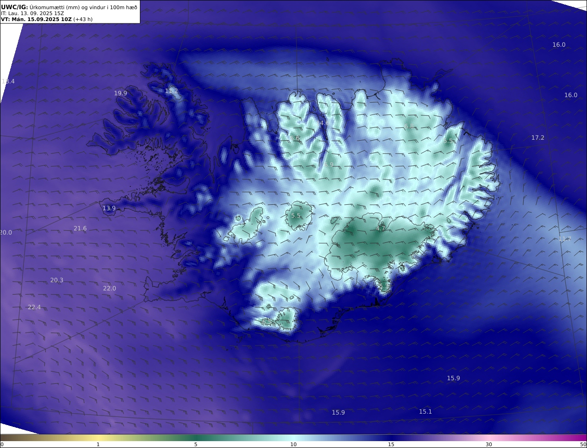Click the 19.9 value on the map

(121, 93)
